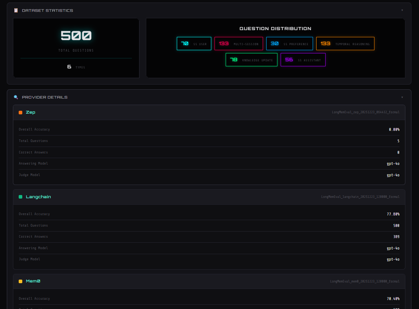Click Zep's Judge Model label
Viewport: 419px width, 309px height.
click(29, 175)
